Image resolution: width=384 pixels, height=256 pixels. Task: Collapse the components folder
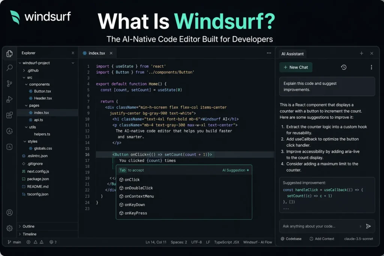click(x=26, y=84)
